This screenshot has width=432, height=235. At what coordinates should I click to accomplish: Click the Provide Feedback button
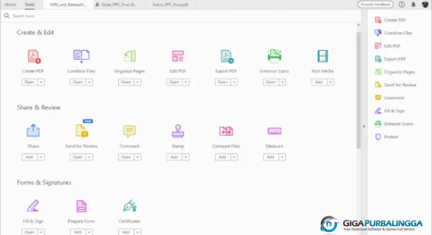tap(375, 4)
